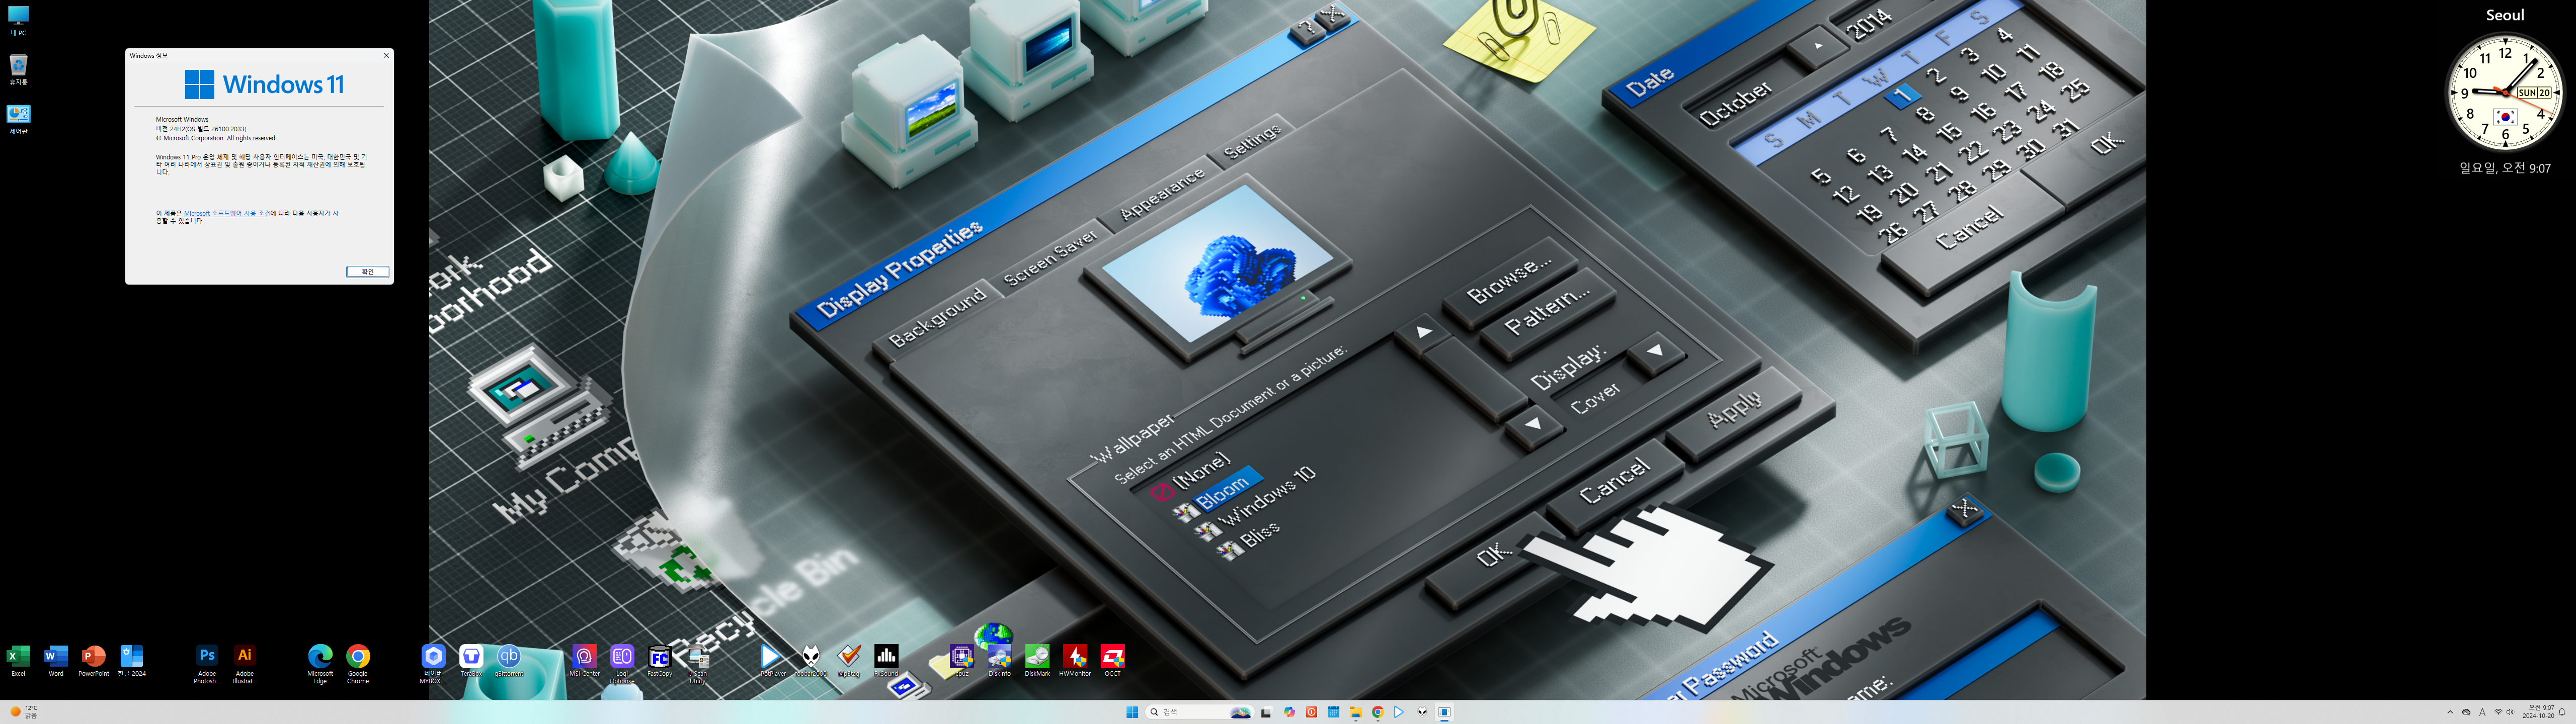Open Task View from the taskbar
The height and width of the screenshot is (724, 2576).
pos(1266,712)
